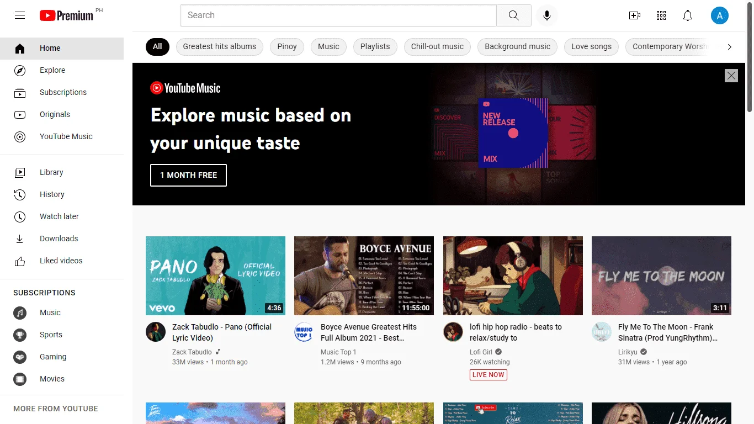
Task: Select the Music filter chip
Action: click(x=328, y=46)
